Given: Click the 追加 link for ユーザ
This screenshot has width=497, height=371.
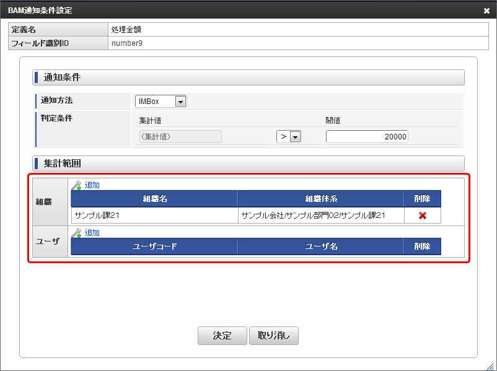Looking at the screenshot, I should pyautogui.click(x=92, y=233).
